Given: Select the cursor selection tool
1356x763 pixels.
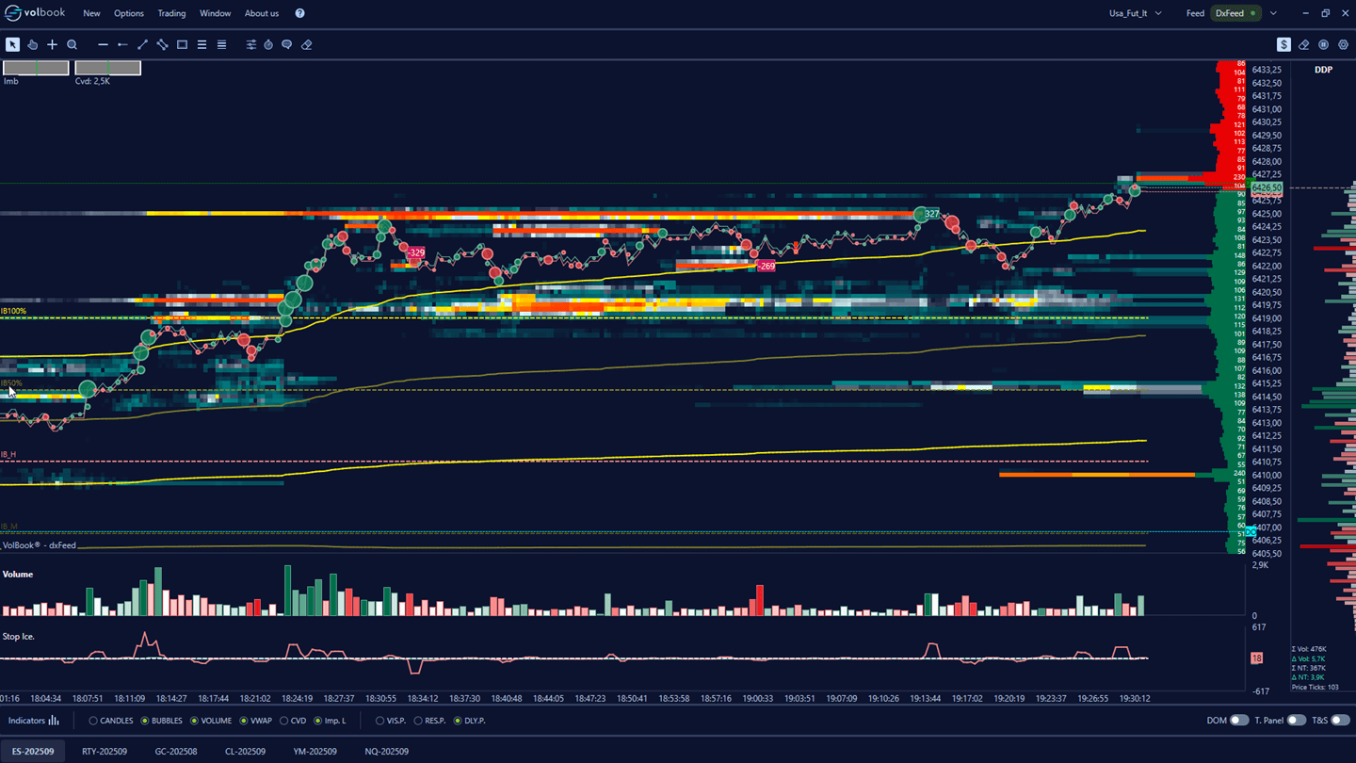Looking at the screenshot, I should [x=13, y=44].
